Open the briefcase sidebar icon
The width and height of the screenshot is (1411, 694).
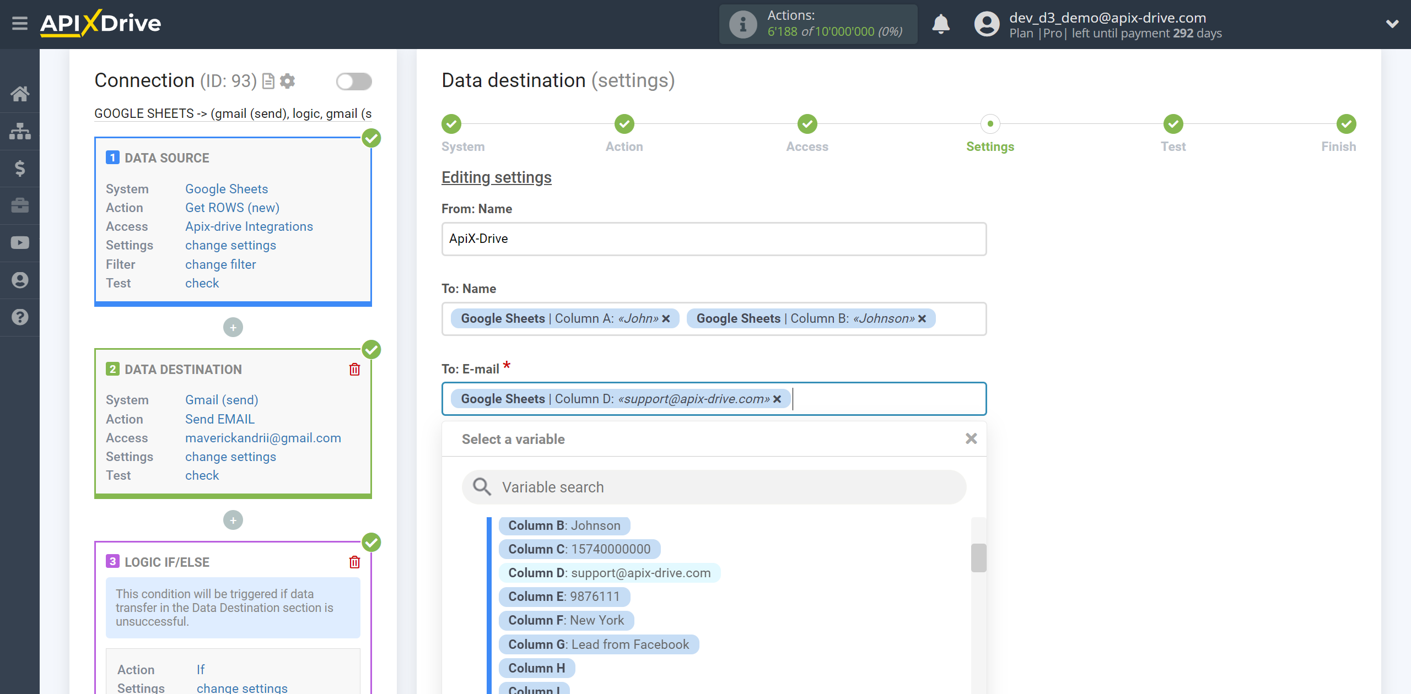point(20,205)
